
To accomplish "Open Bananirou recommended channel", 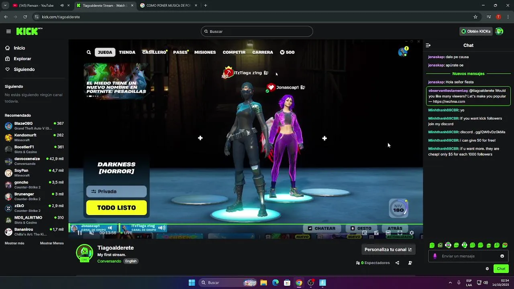I will (x=34, y=232).
